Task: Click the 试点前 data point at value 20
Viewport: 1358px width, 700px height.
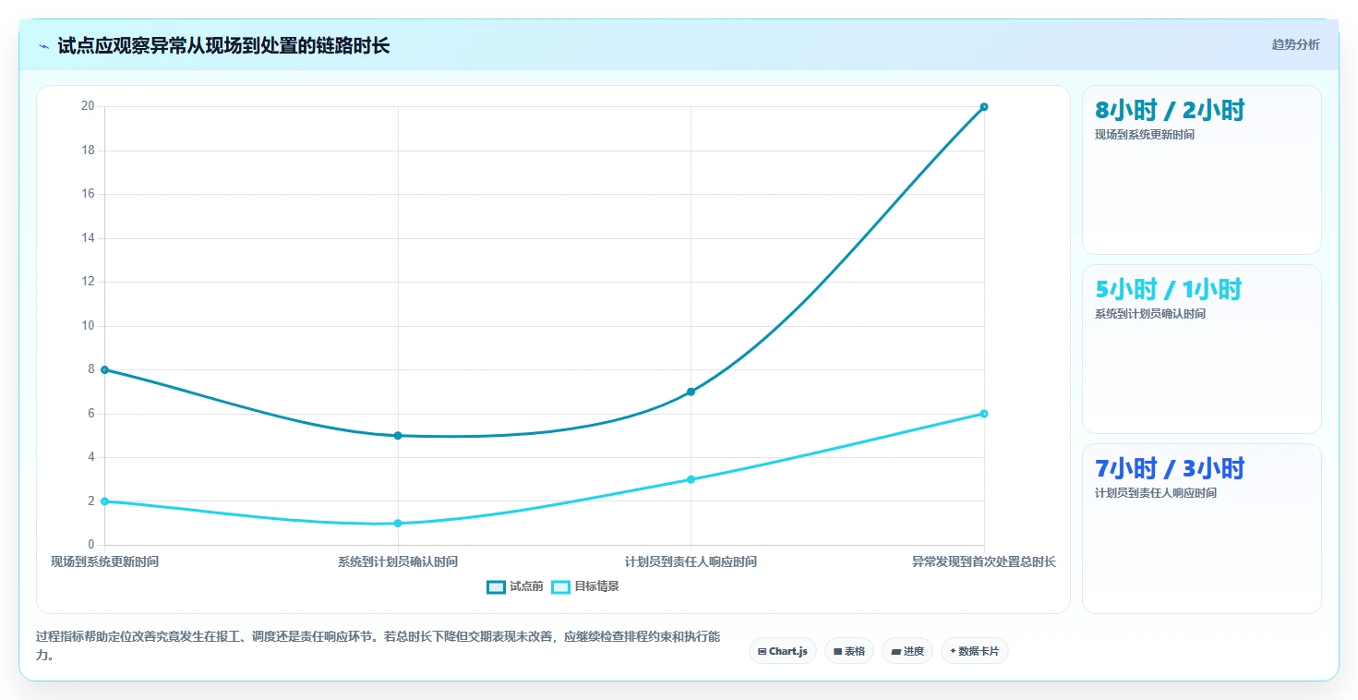Action: [x=984, y=107]
